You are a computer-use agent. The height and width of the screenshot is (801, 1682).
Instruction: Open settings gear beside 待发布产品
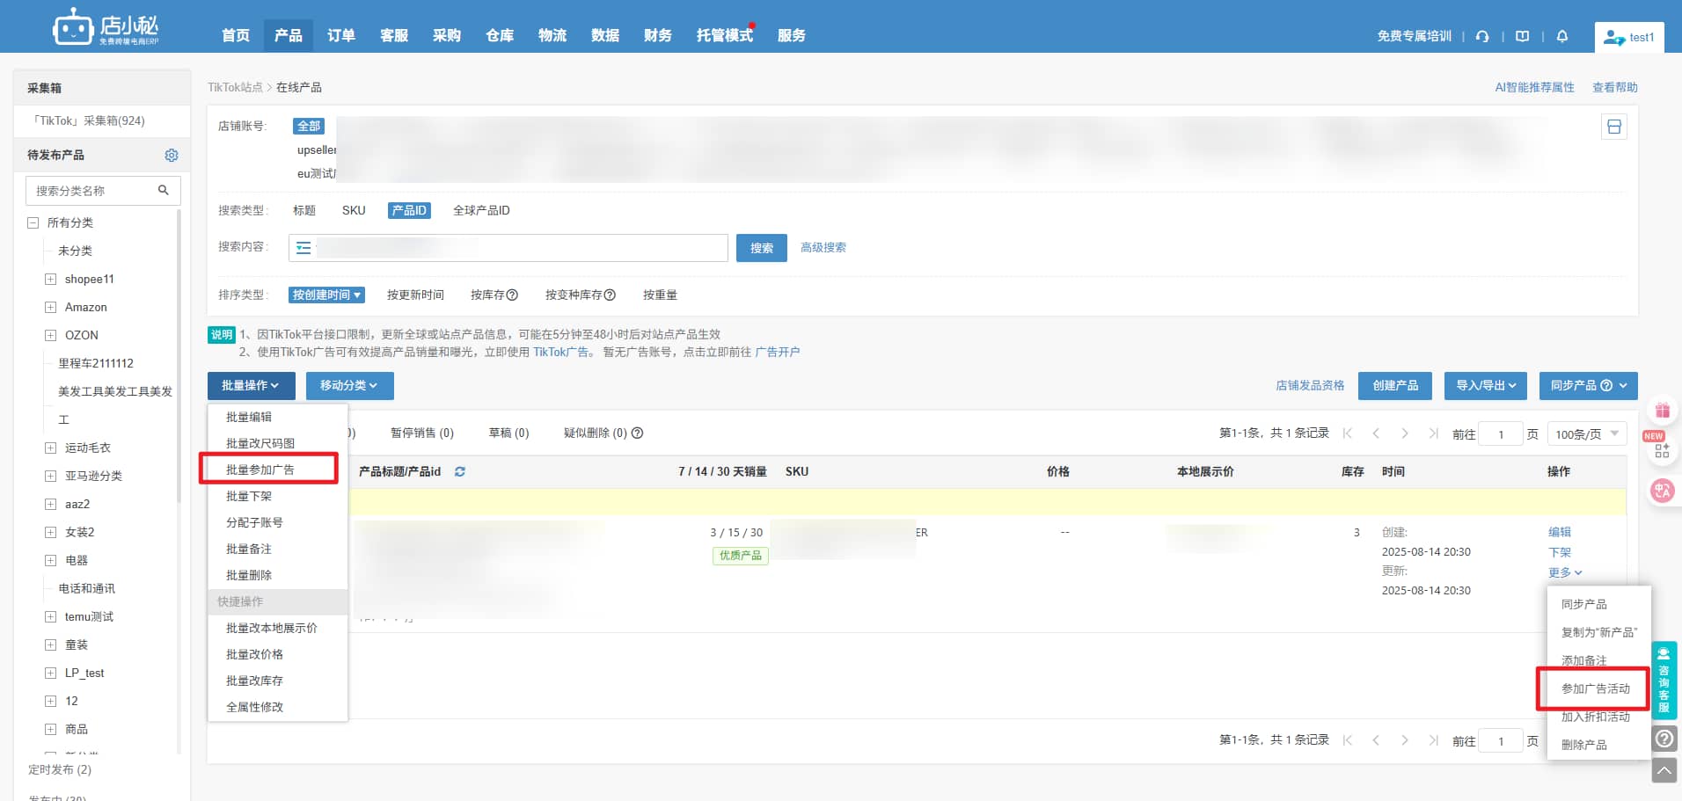(172, 155)
